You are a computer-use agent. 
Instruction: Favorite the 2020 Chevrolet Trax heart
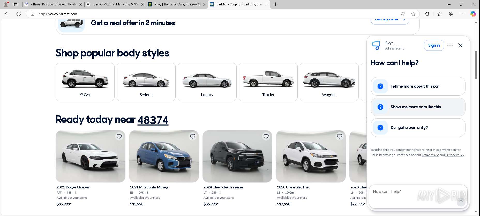point(340,136)
